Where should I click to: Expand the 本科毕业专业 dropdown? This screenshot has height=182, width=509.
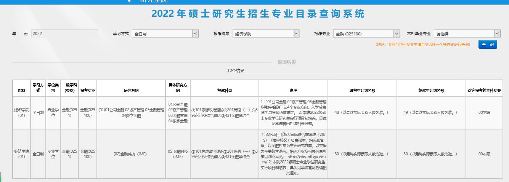pyautogui.click(x=467, y=34)
